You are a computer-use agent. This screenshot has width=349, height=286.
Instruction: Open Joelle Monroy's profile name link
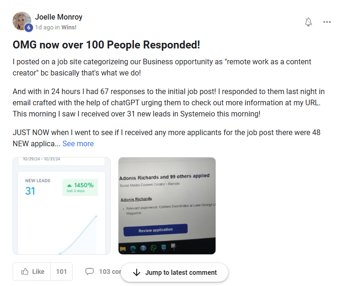[x=59, y=17]
